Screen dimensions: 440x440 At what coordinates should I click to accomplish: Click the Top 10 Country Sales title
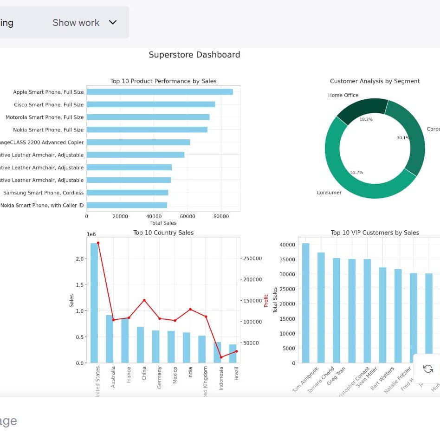click(x=163, y=233)
